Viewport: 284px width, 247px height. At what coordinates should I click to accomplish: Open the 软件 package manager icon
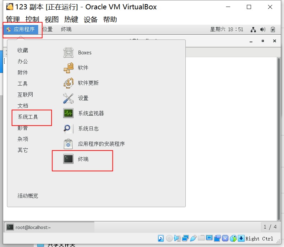point(68,68)
